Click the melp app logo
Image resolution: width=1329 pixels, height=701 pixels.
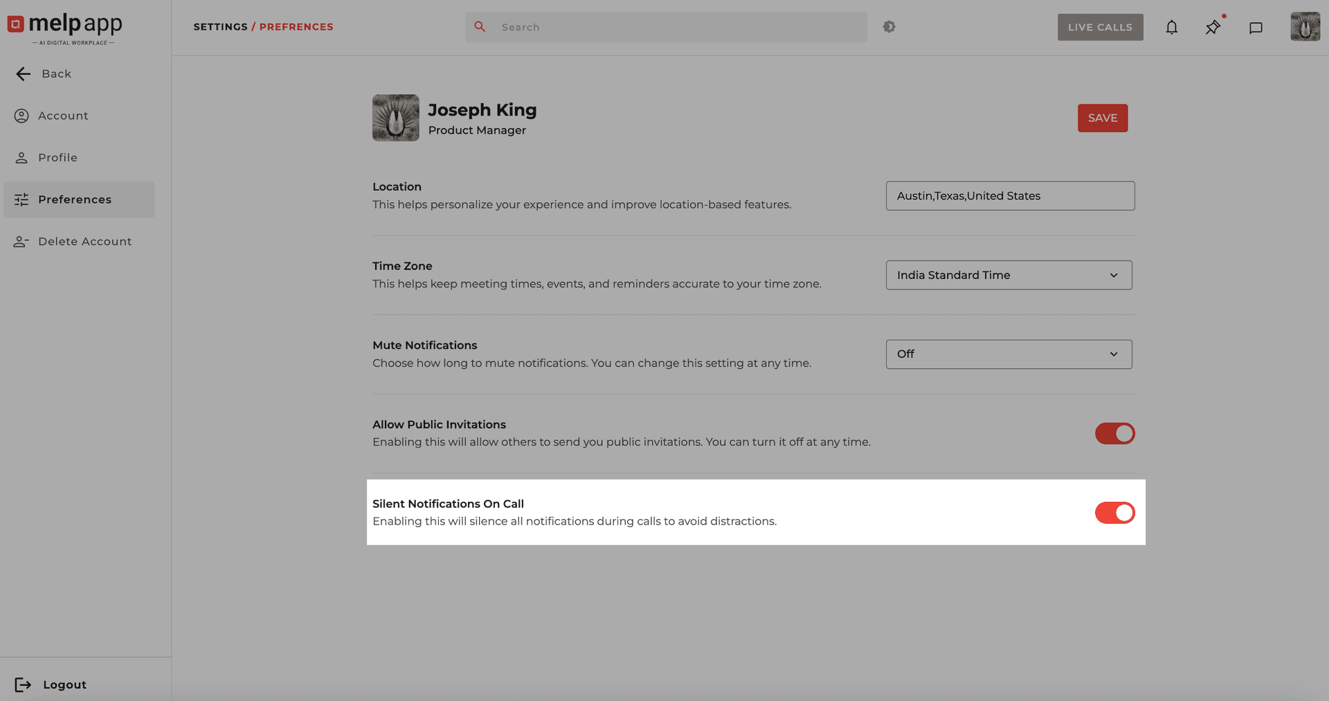pyautogui.click(x=65, y=28)
